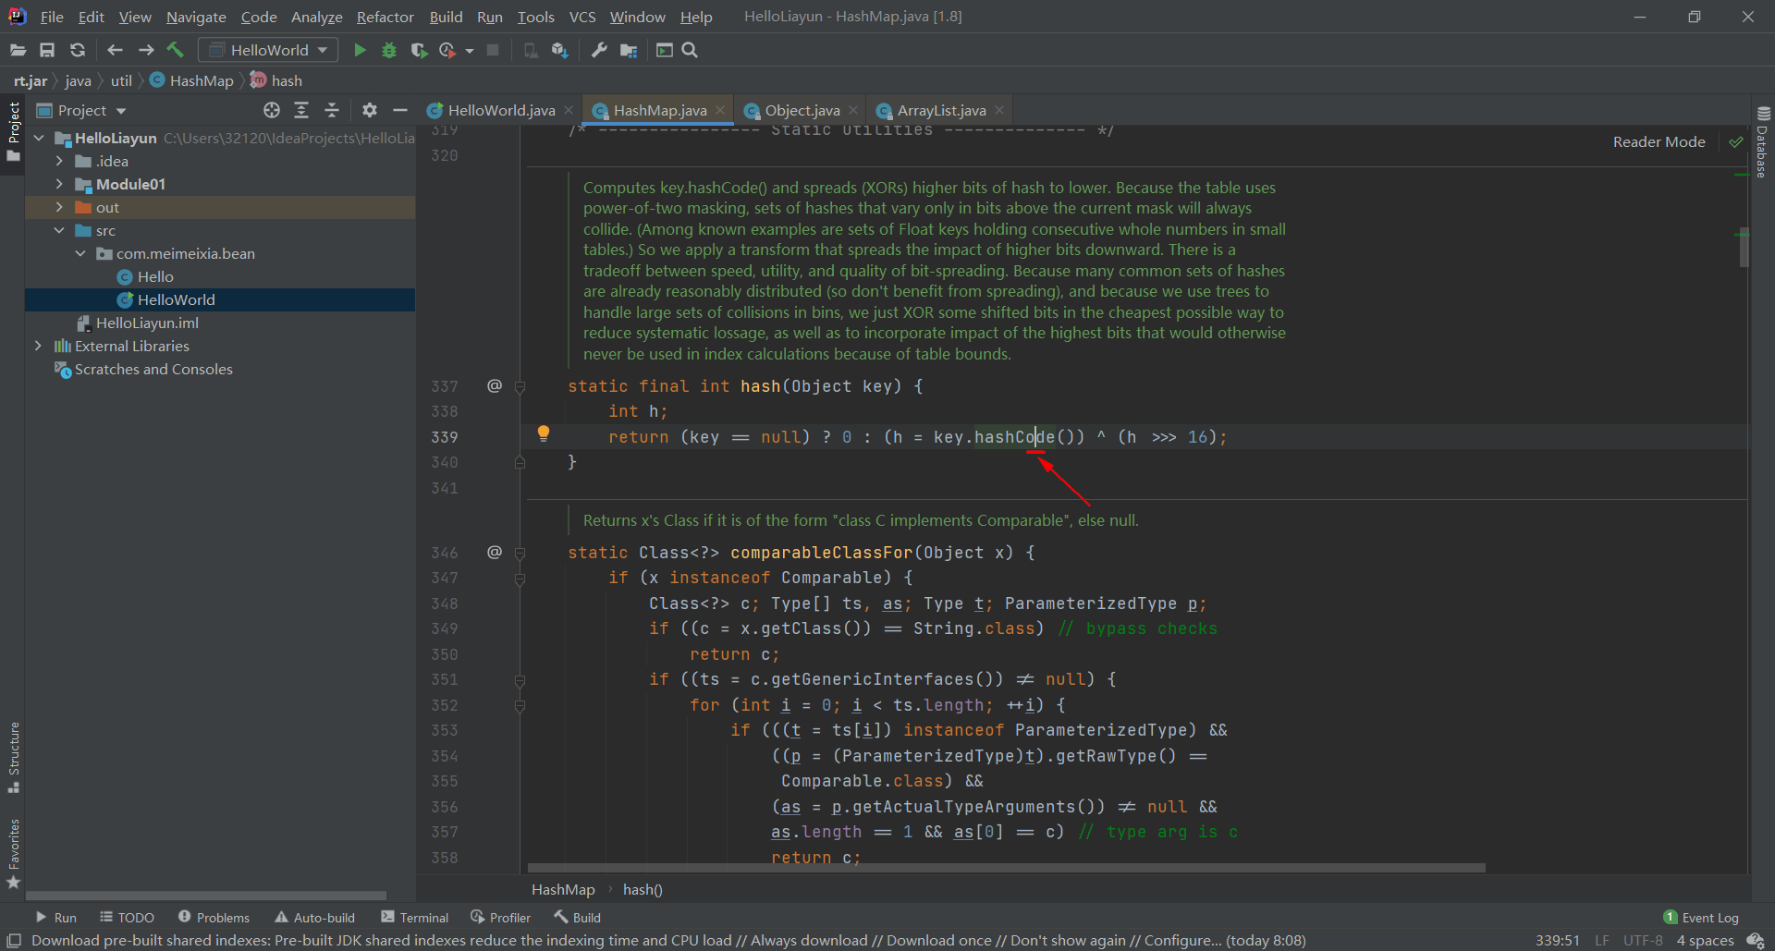
Task: Switch to the ArrayList.java tab
Action: (x=941, y=110)
